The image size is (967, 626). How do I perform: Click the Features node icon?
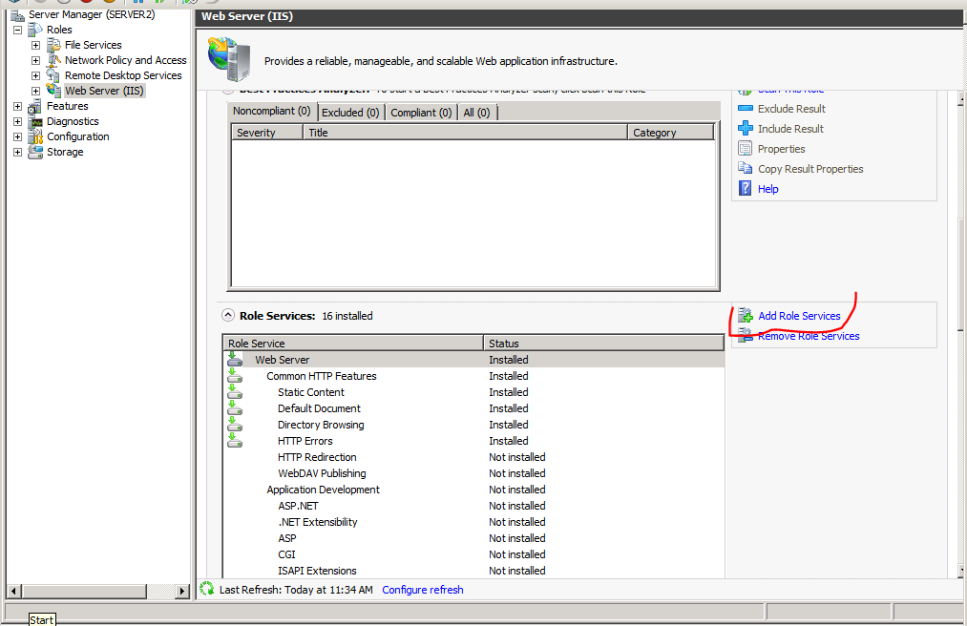[x=35, y=106]
